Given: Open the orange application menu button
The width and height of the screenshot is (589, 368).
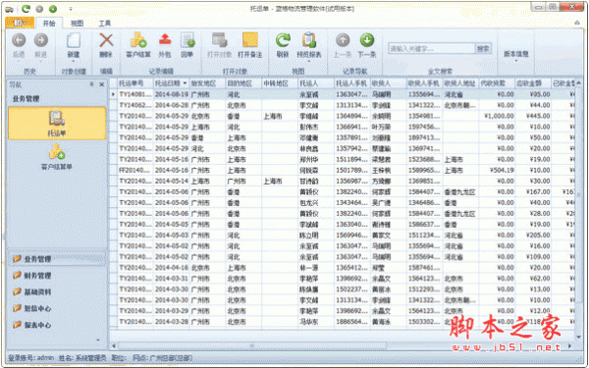Looking at the screenshot, I should pos(20,23).
